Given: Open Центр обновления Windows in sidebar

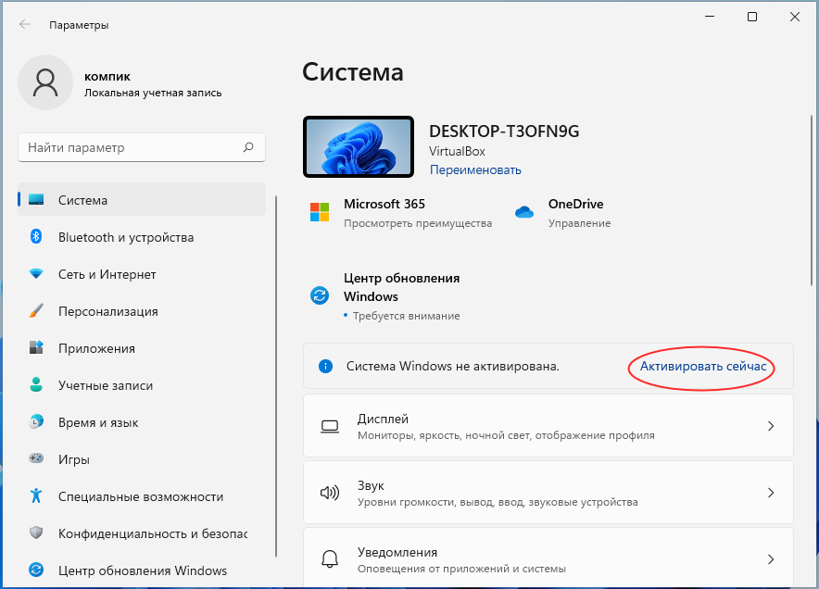Looking at the screenshot, I should tap(143, 570).
